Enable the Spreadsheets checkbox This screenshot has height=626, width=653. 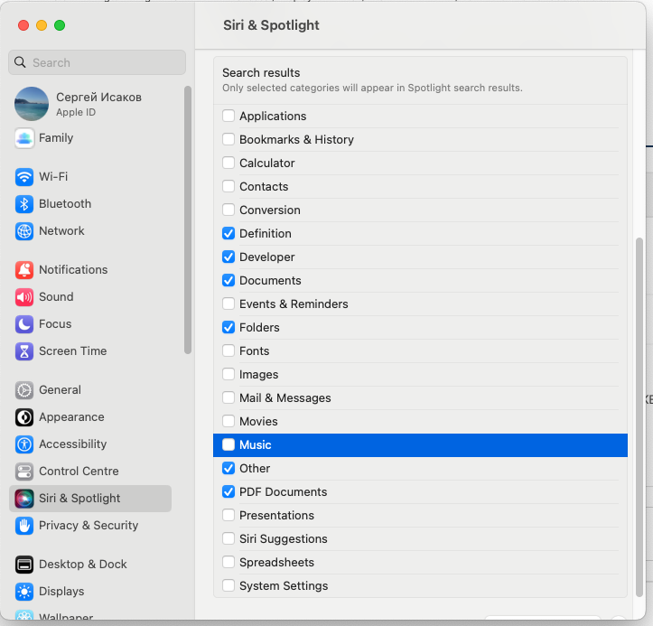(x=229, y=562)
